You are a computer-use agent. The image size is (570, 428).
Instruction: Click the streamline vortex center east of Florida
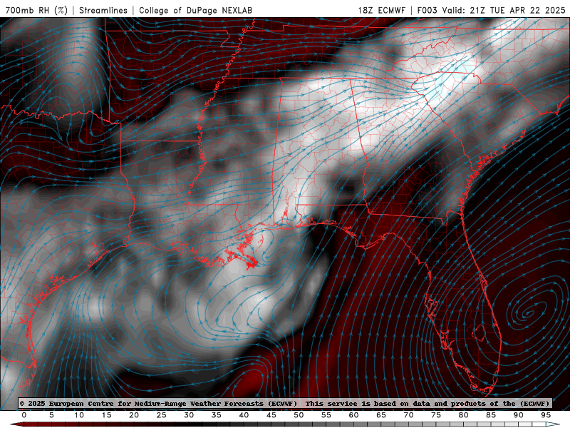[x=528, y=312]
